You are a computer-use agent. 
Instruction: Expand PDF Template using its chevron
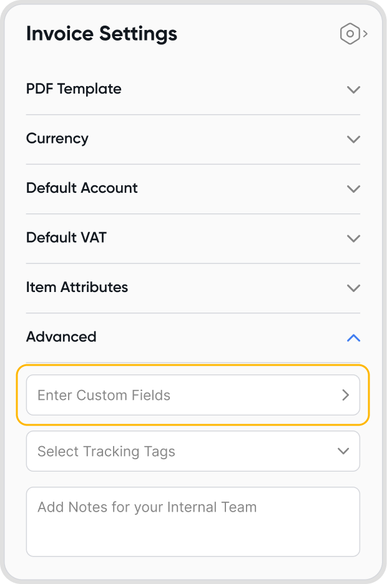pos(353,89)
